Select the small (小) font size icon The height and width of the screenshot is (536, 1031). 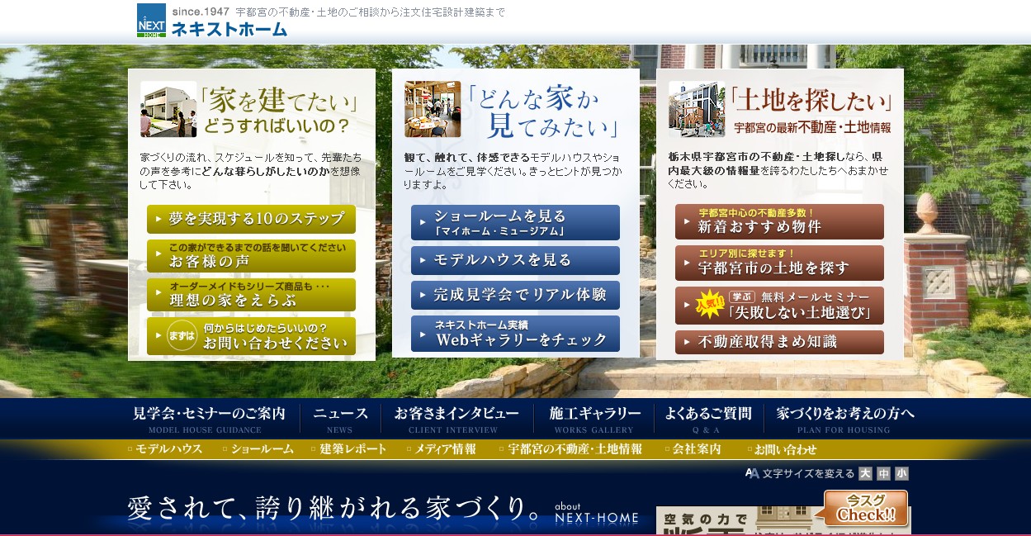[901, 473]
